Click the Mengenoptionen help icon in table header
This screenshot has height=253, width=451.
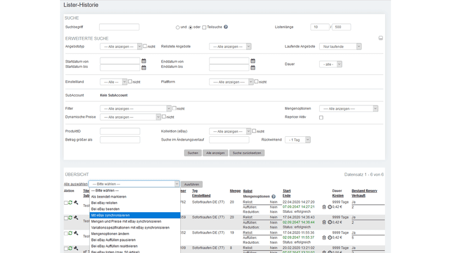[x=273, y=197]
